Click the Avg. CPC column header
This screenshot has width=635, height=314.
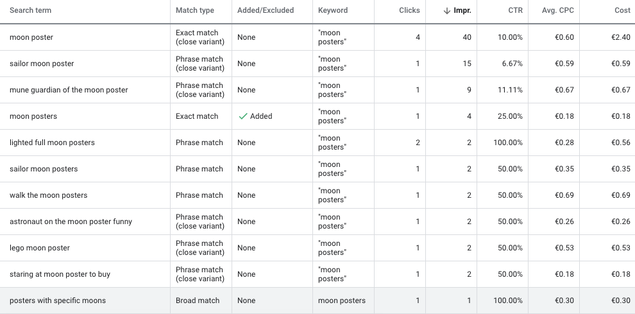[557, 10]
